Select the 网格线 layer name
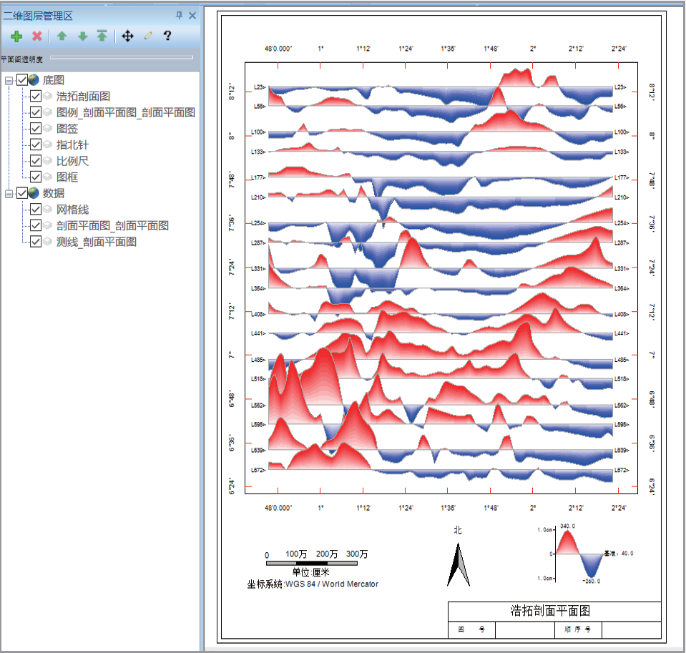 [x=72, y=210]
